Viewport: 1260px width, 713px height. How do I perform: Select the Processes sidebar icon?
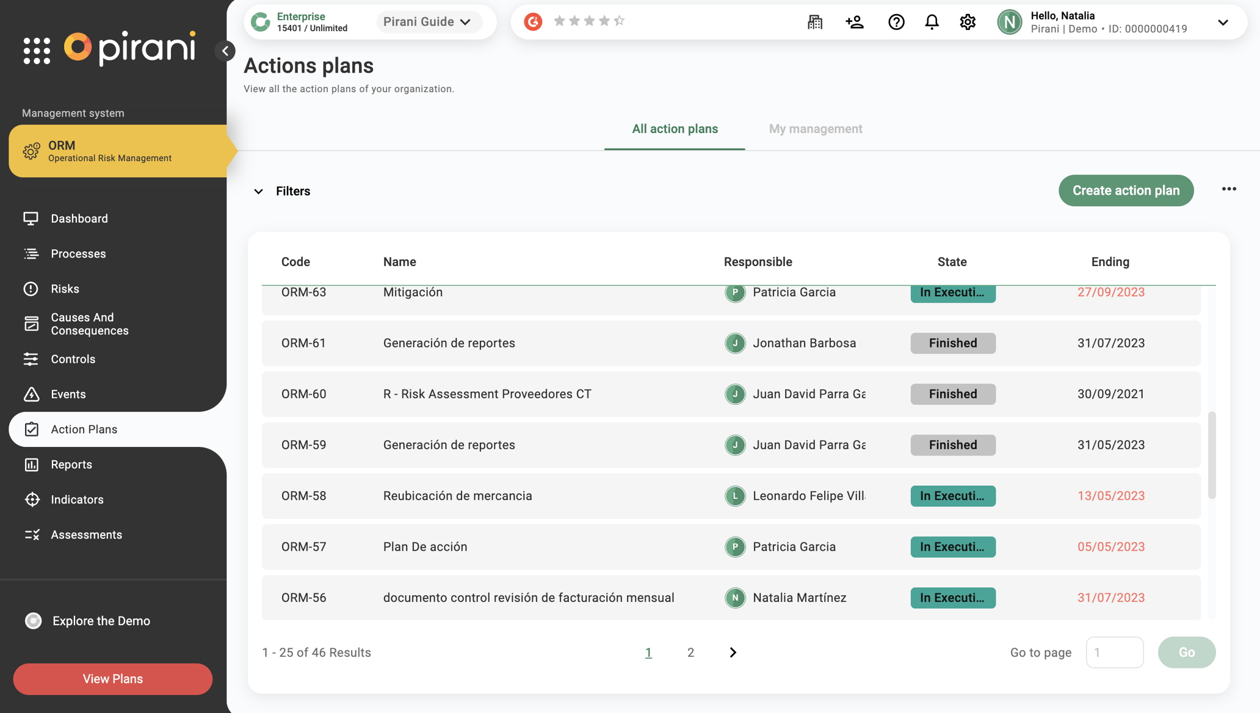pos(31,253)
